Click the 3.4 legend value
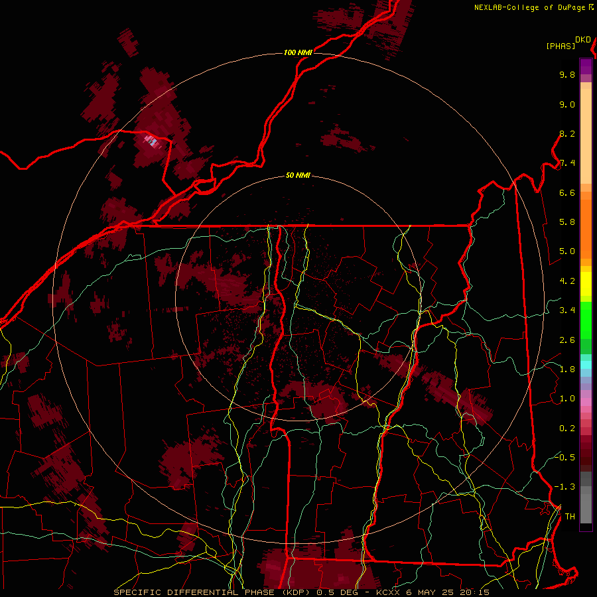The width and height of the screenshot is (597, 597). pos(567,310)
